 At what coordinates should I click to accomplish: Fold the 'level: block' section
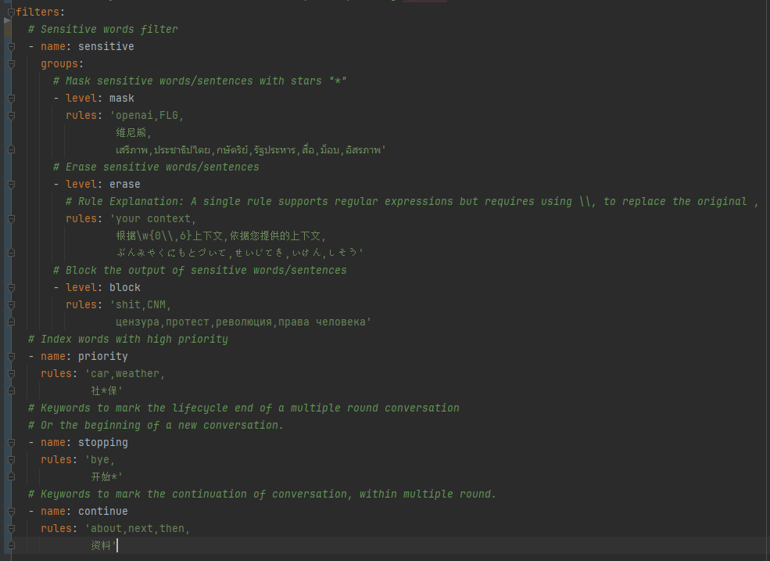pos(11,288)
